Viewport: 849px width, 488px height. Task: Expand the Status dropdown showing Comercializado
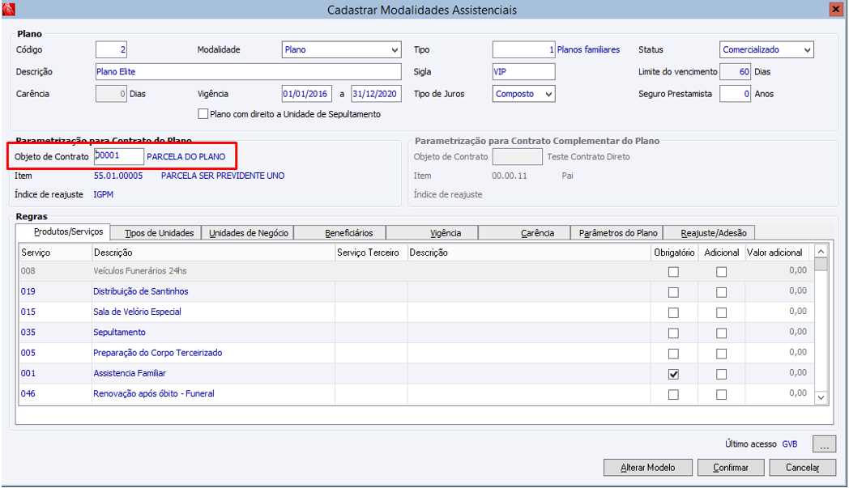807,50
